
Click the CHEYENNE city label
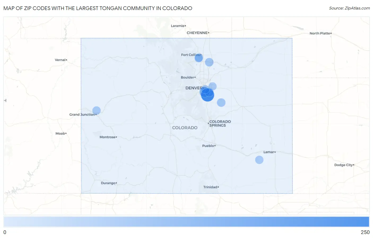coord(197,33)
